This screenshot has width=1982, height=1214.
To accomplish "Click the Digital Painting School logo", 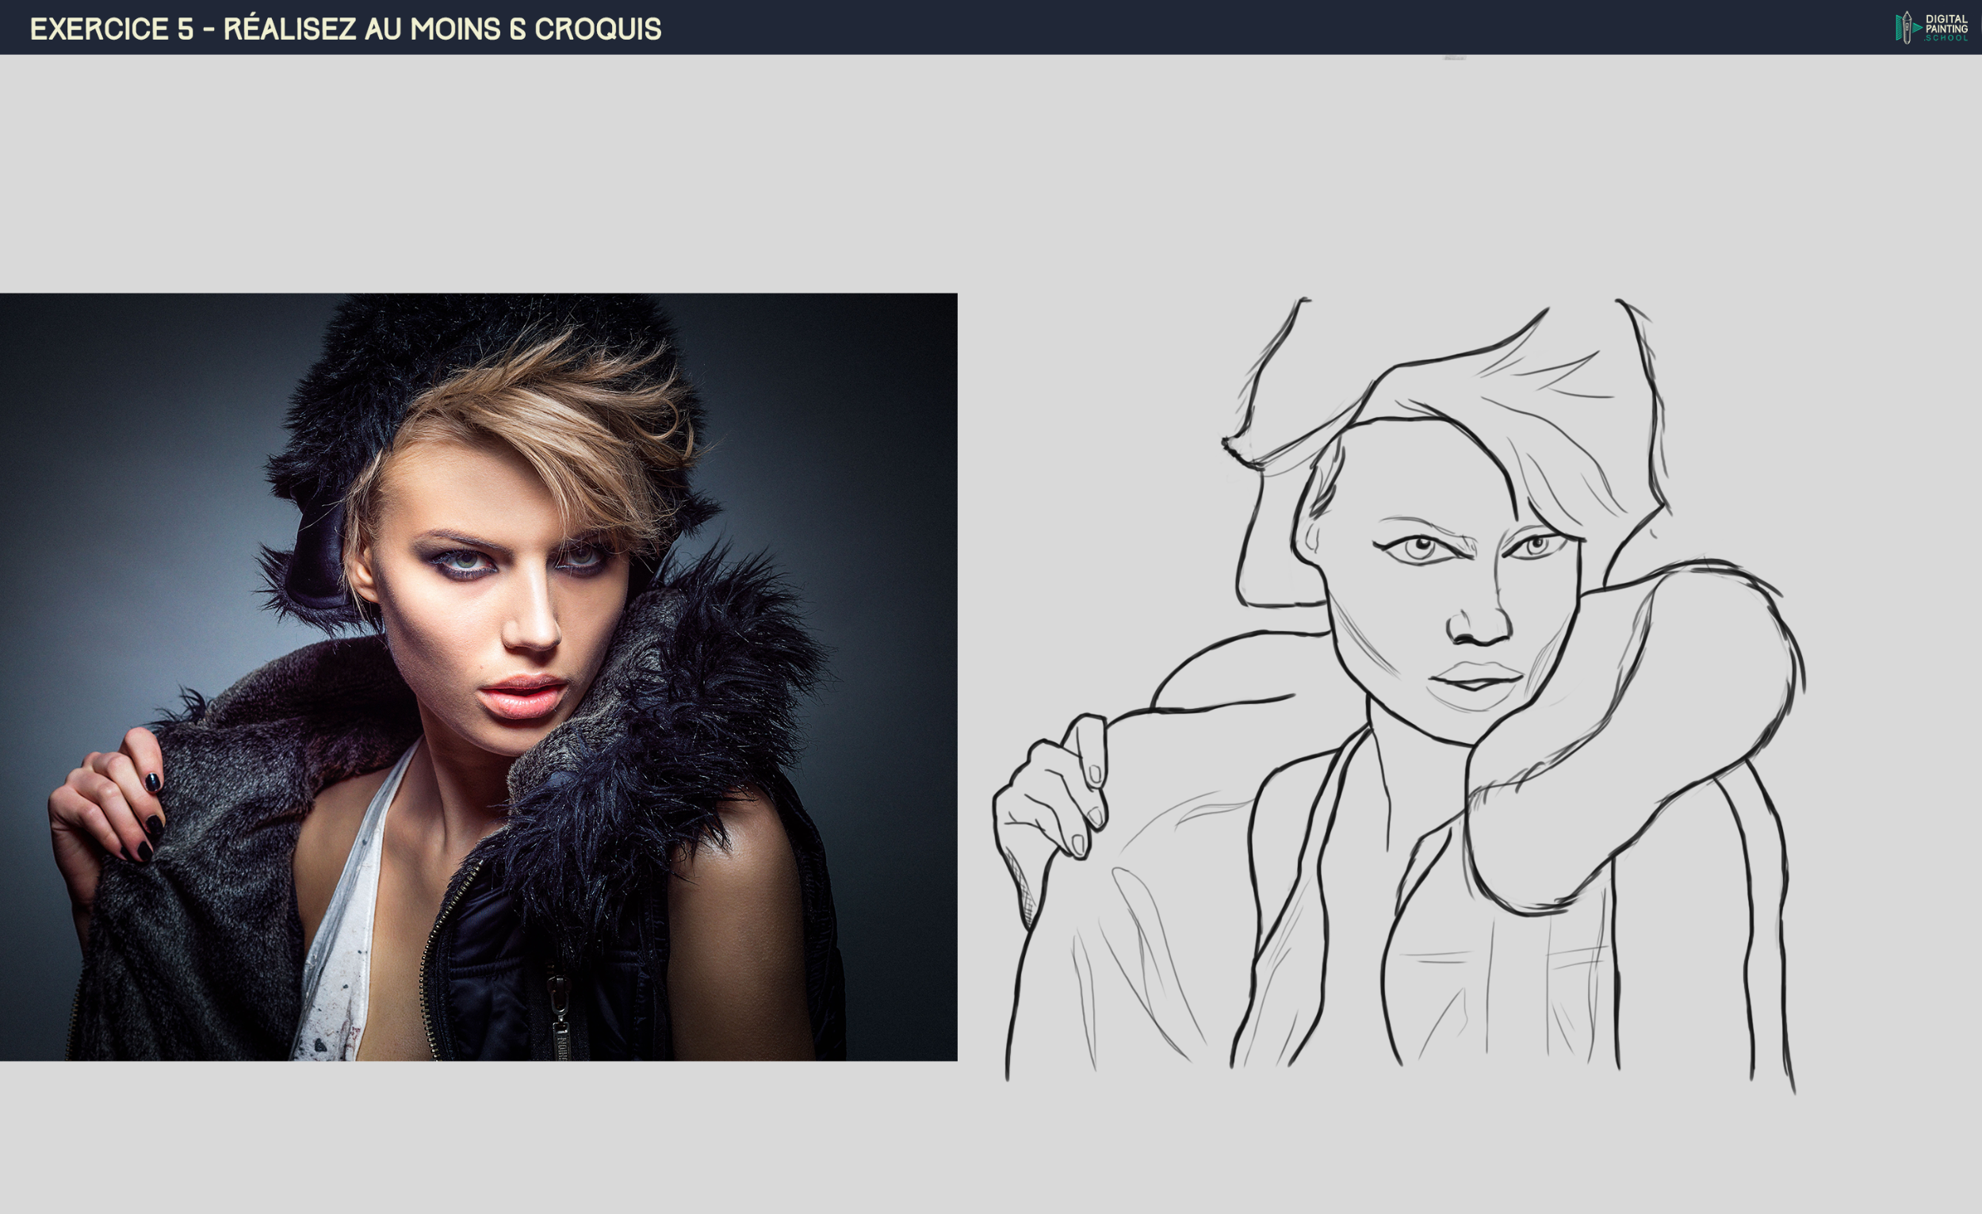I will tap(1930, 27).
